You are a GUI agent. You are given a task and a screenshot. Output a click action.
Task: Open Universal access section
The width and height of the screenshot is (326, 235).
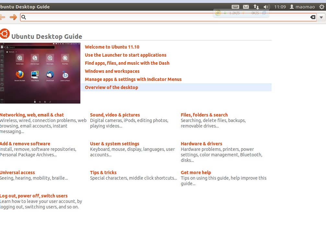[17, 173]
